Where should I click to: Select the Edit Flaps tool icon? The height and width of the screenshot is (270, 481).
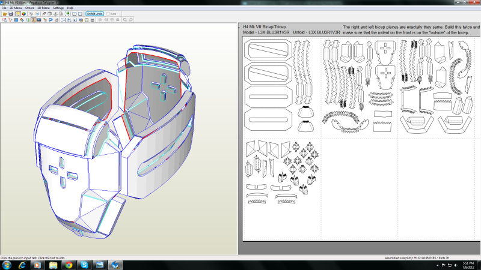click(22, 20)
